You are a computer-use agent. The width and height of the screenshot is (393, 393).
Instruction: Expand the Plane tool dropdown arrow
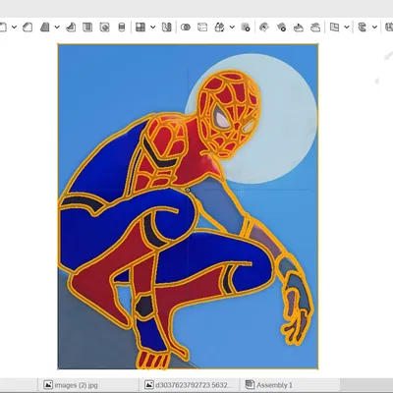point(347,28)
